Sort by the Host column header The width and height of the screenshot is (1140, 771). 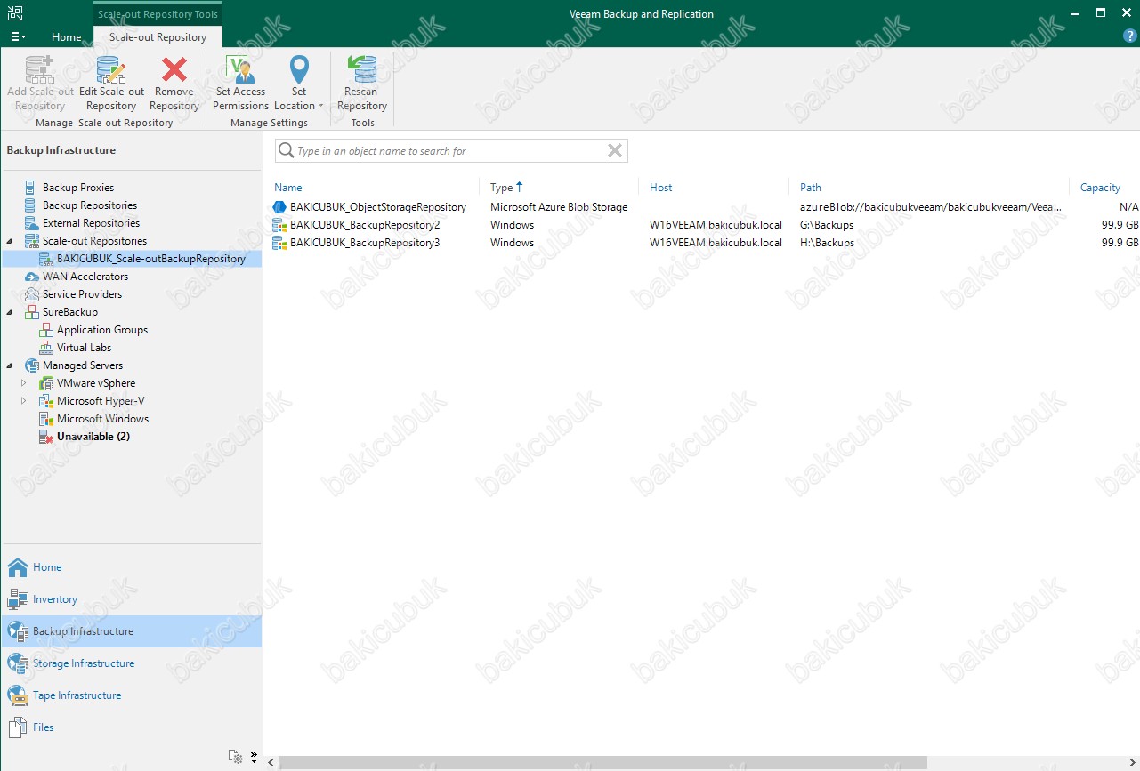[661, 188]
